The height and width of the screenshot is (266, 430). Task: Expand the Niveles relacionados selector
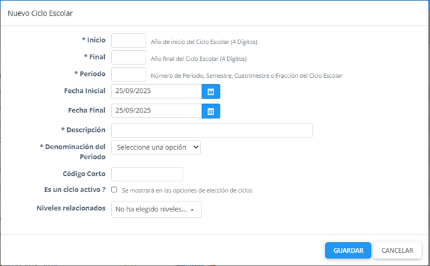point(156,210)
